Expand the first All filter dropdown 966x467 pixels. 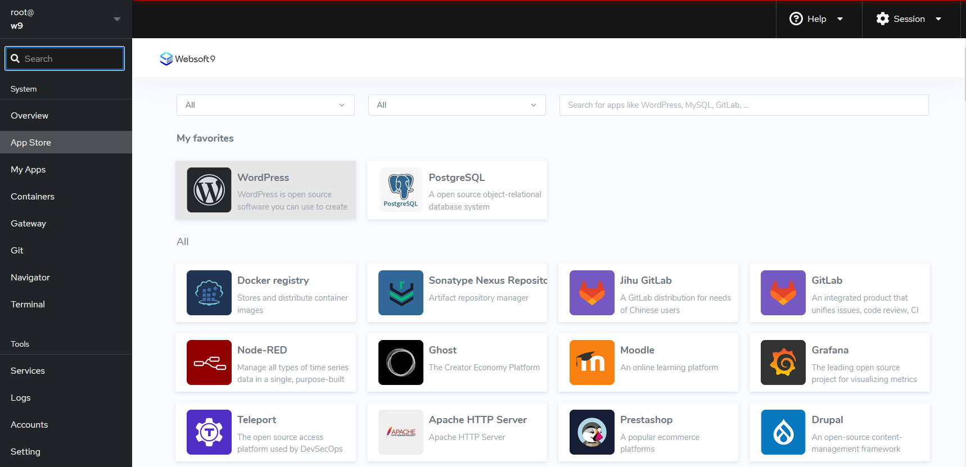pos(265,105)
